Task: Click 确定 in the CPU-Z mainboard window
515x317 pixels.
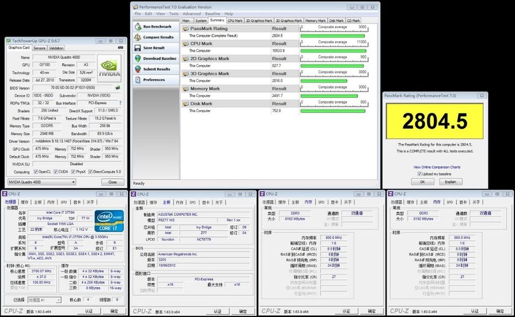Action: pyautogui.click(x=243, y=311)
